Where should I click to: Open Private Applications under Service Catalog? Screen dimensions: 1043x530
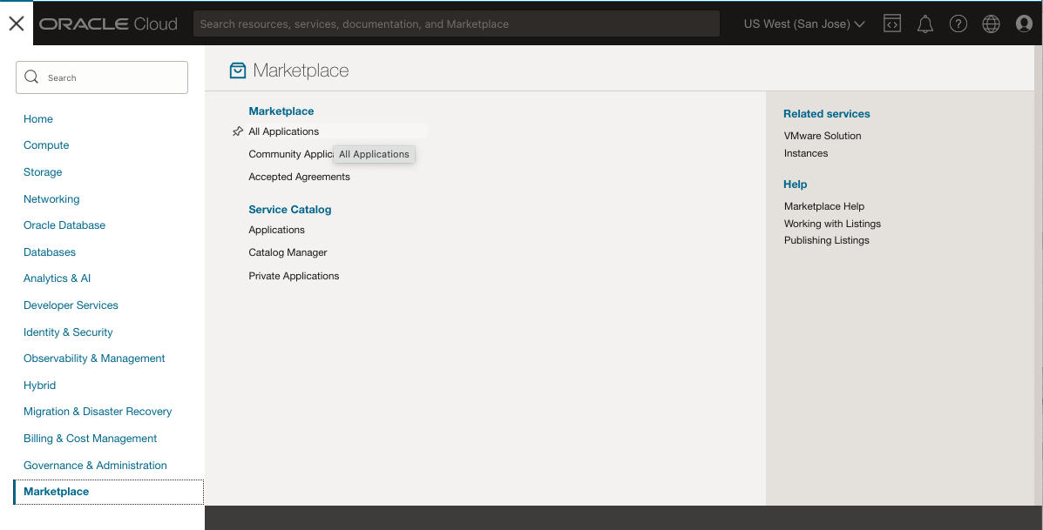(294, 276)
